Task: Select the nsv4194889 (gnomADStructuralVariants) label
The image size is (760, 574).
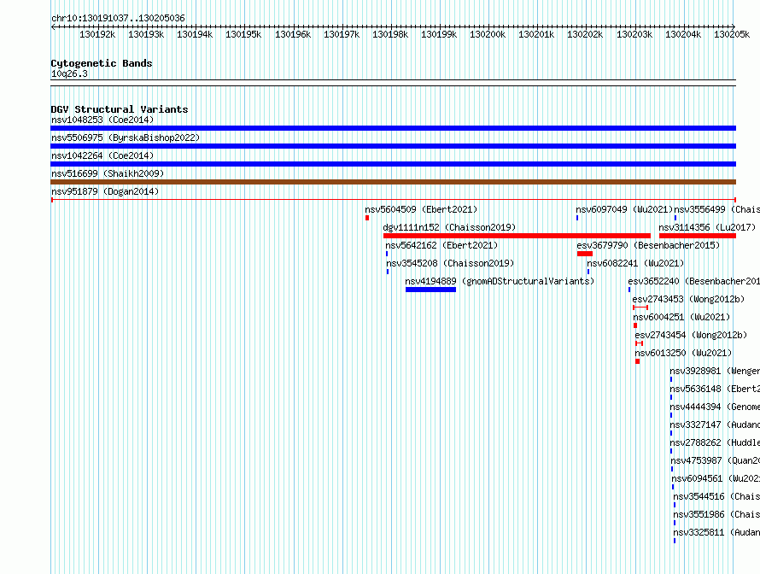Action: click(500, 281)
